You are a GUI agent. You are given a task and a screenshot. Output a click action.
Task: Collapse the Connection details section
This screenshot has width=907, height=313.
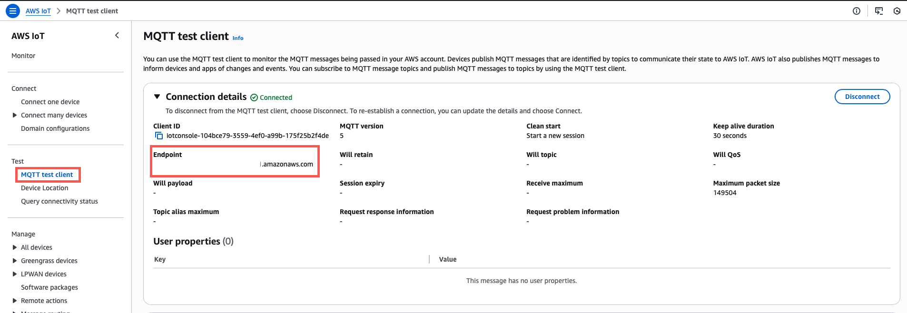[157, 97]
